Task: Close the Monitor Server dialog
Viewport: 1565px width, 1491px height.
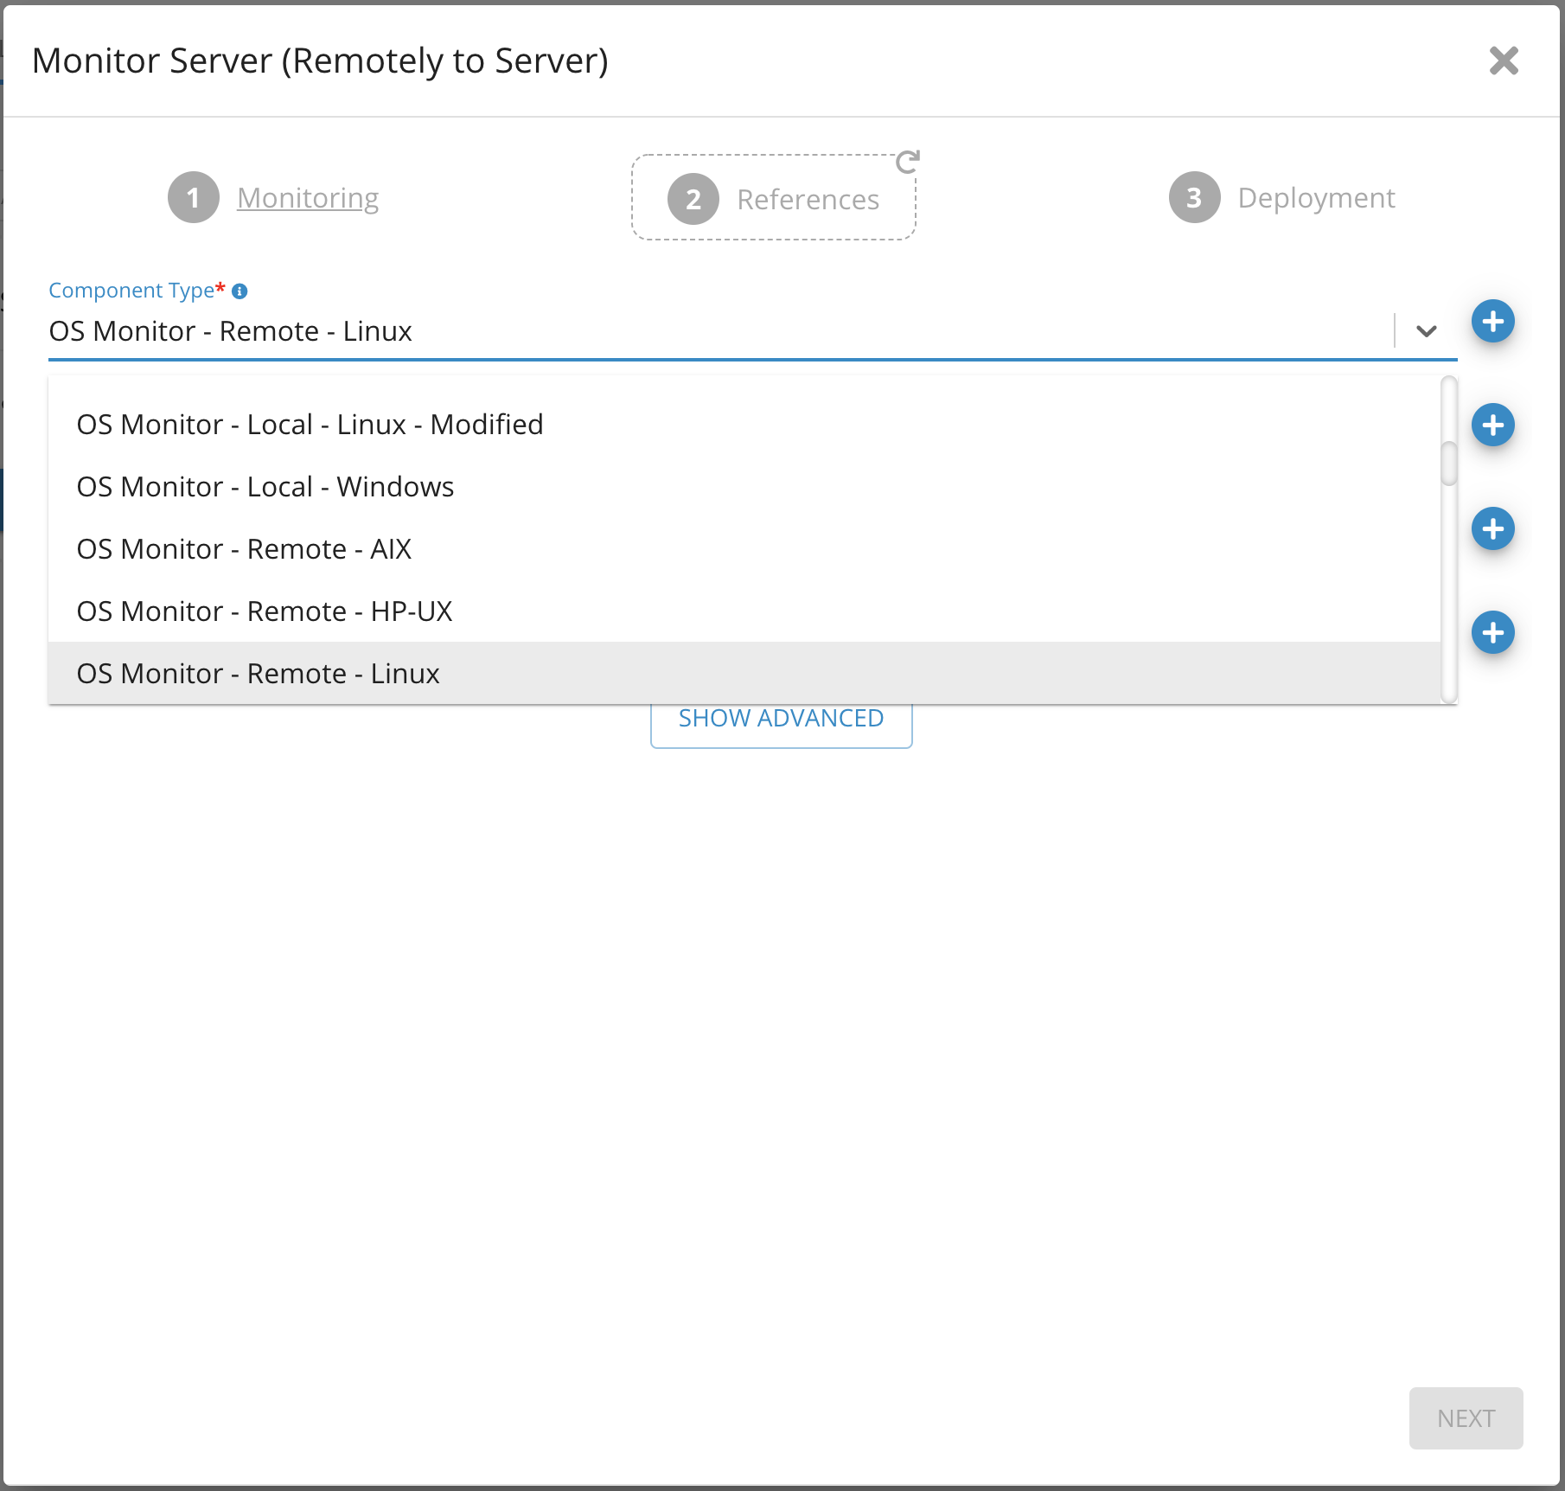Action: (1504, 61)
